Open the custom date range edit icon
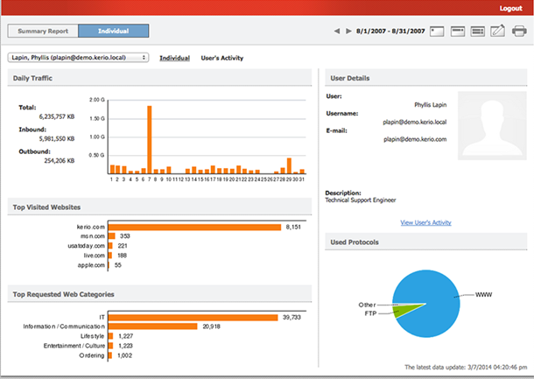 tap(497, 31)
